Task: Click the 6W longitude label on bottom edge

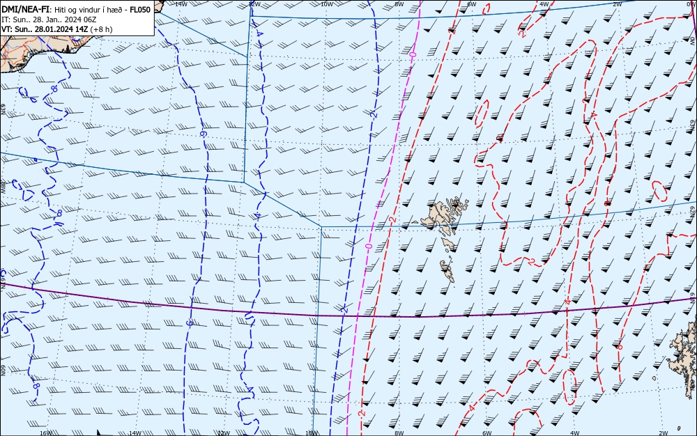Action: click(x=487, y=433)
